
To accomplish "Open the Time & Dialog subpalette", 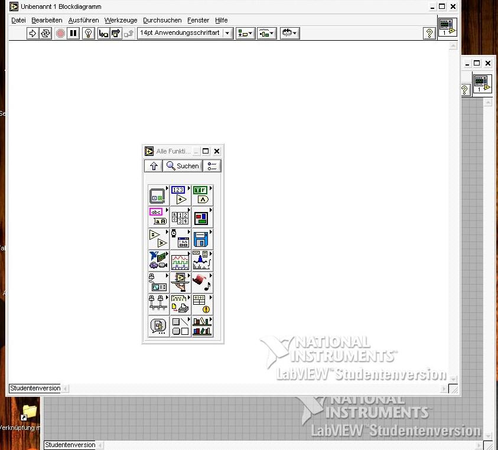I will coord(180,239).
